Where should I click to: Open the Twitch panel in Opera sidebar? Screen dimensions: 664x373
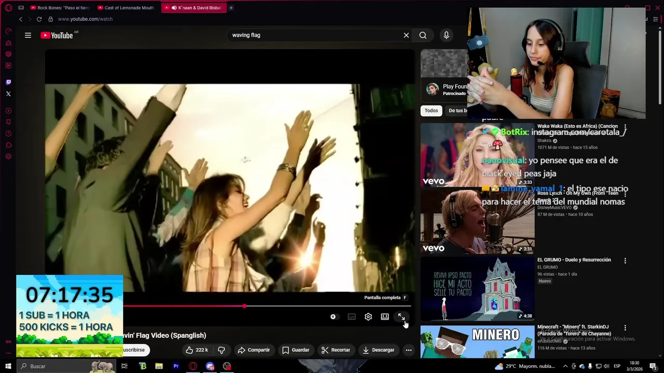click(8, 82)
